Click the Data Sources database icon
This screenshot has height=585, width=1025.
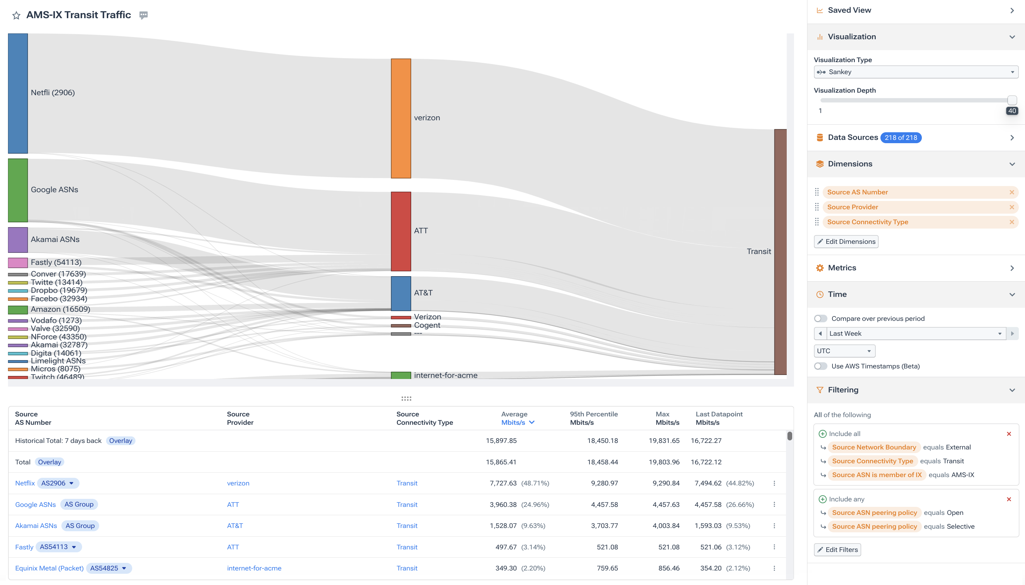click(820, 137)
